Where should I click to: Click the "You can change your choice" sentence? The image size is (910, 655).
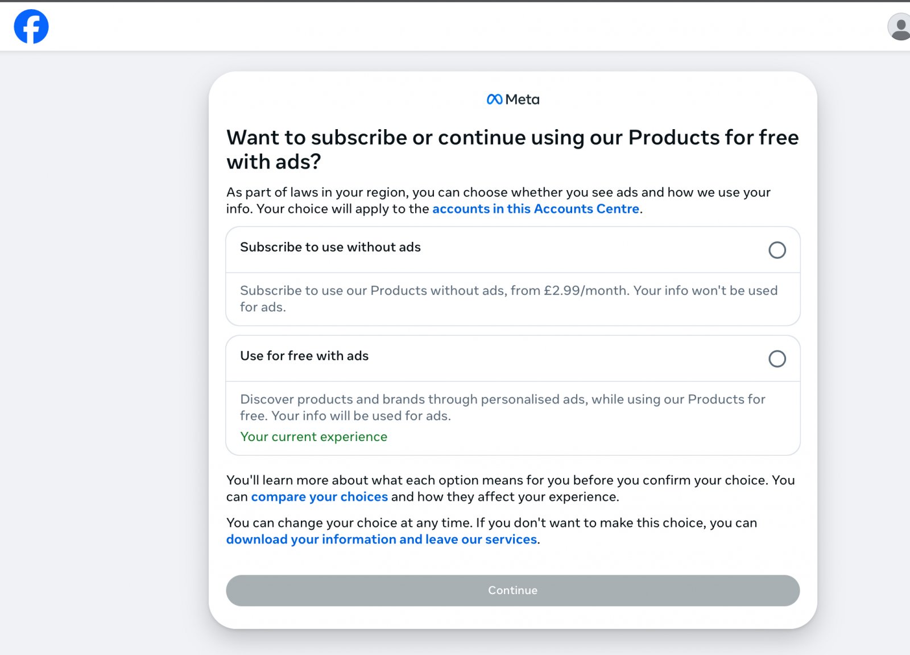491,523
